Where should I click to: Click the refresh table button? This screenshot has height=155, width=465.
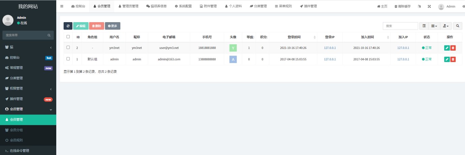[x=68, y=26]
